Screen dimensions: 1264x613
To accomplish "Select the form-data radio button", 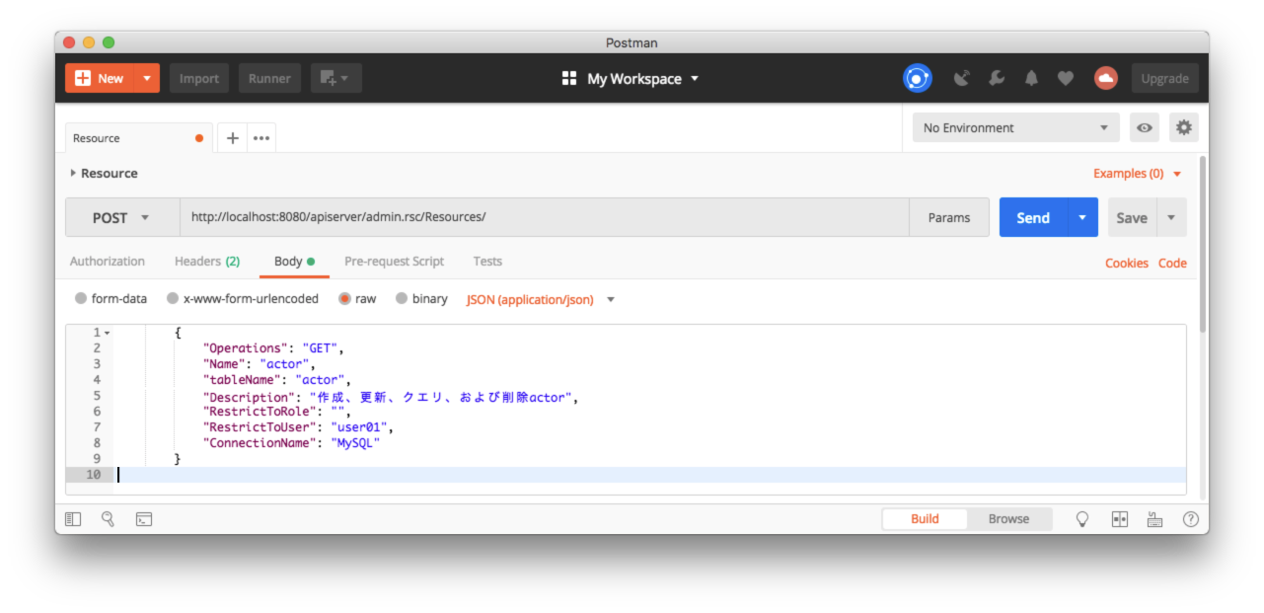I will click(81, 298).
